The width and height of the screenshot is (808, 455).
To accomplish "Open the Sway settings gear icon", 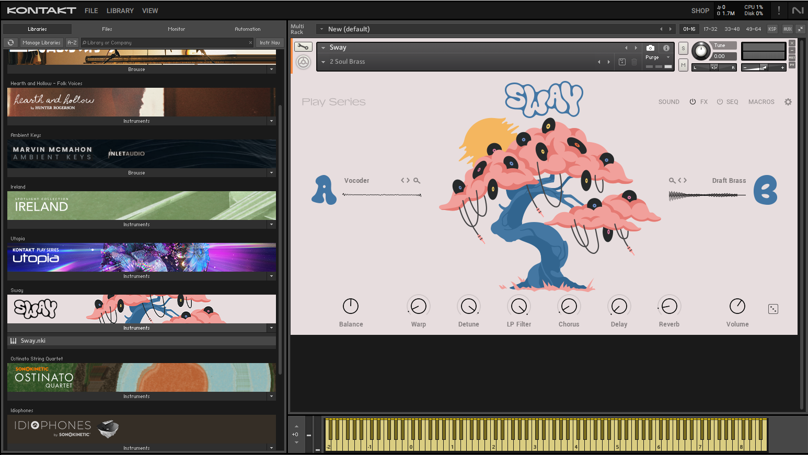I will pos(788,101).
